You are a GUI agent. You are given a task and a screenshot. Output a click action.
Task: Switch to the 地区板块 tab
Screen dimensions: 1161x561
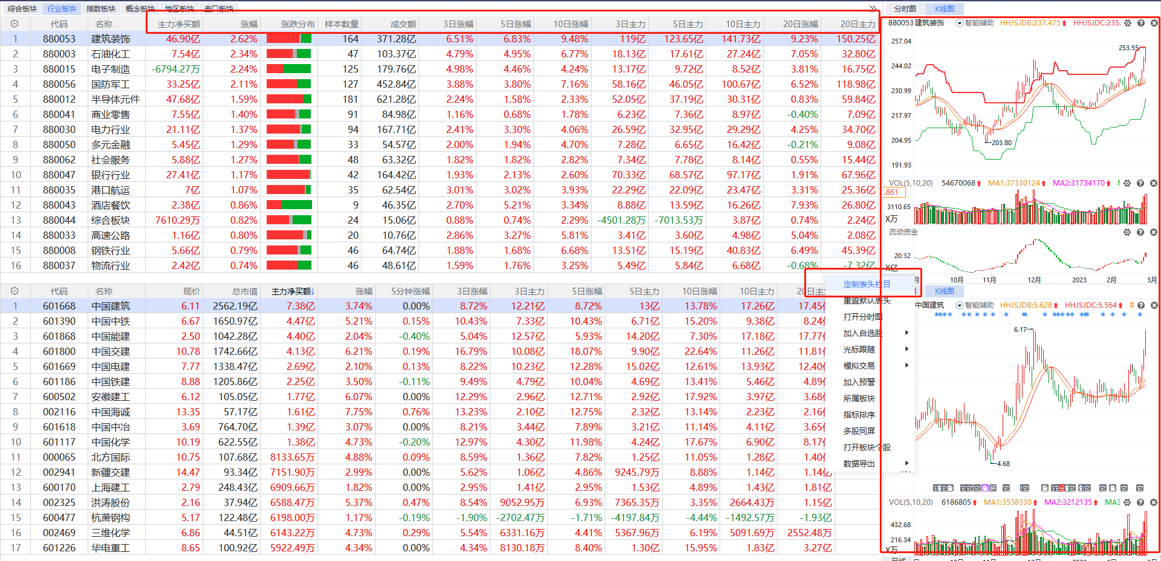click(x=180, y=8)
